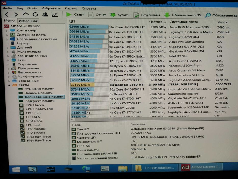Select the Безопасность shield icon
The image size is (238, 179).
tap(14, 72)
